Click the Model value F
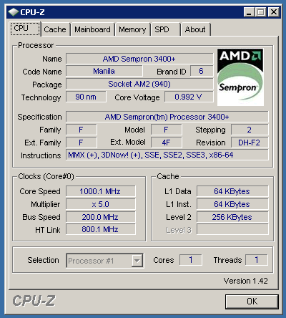The width and height of the screenshot is (286, 318). coord(167,130)
